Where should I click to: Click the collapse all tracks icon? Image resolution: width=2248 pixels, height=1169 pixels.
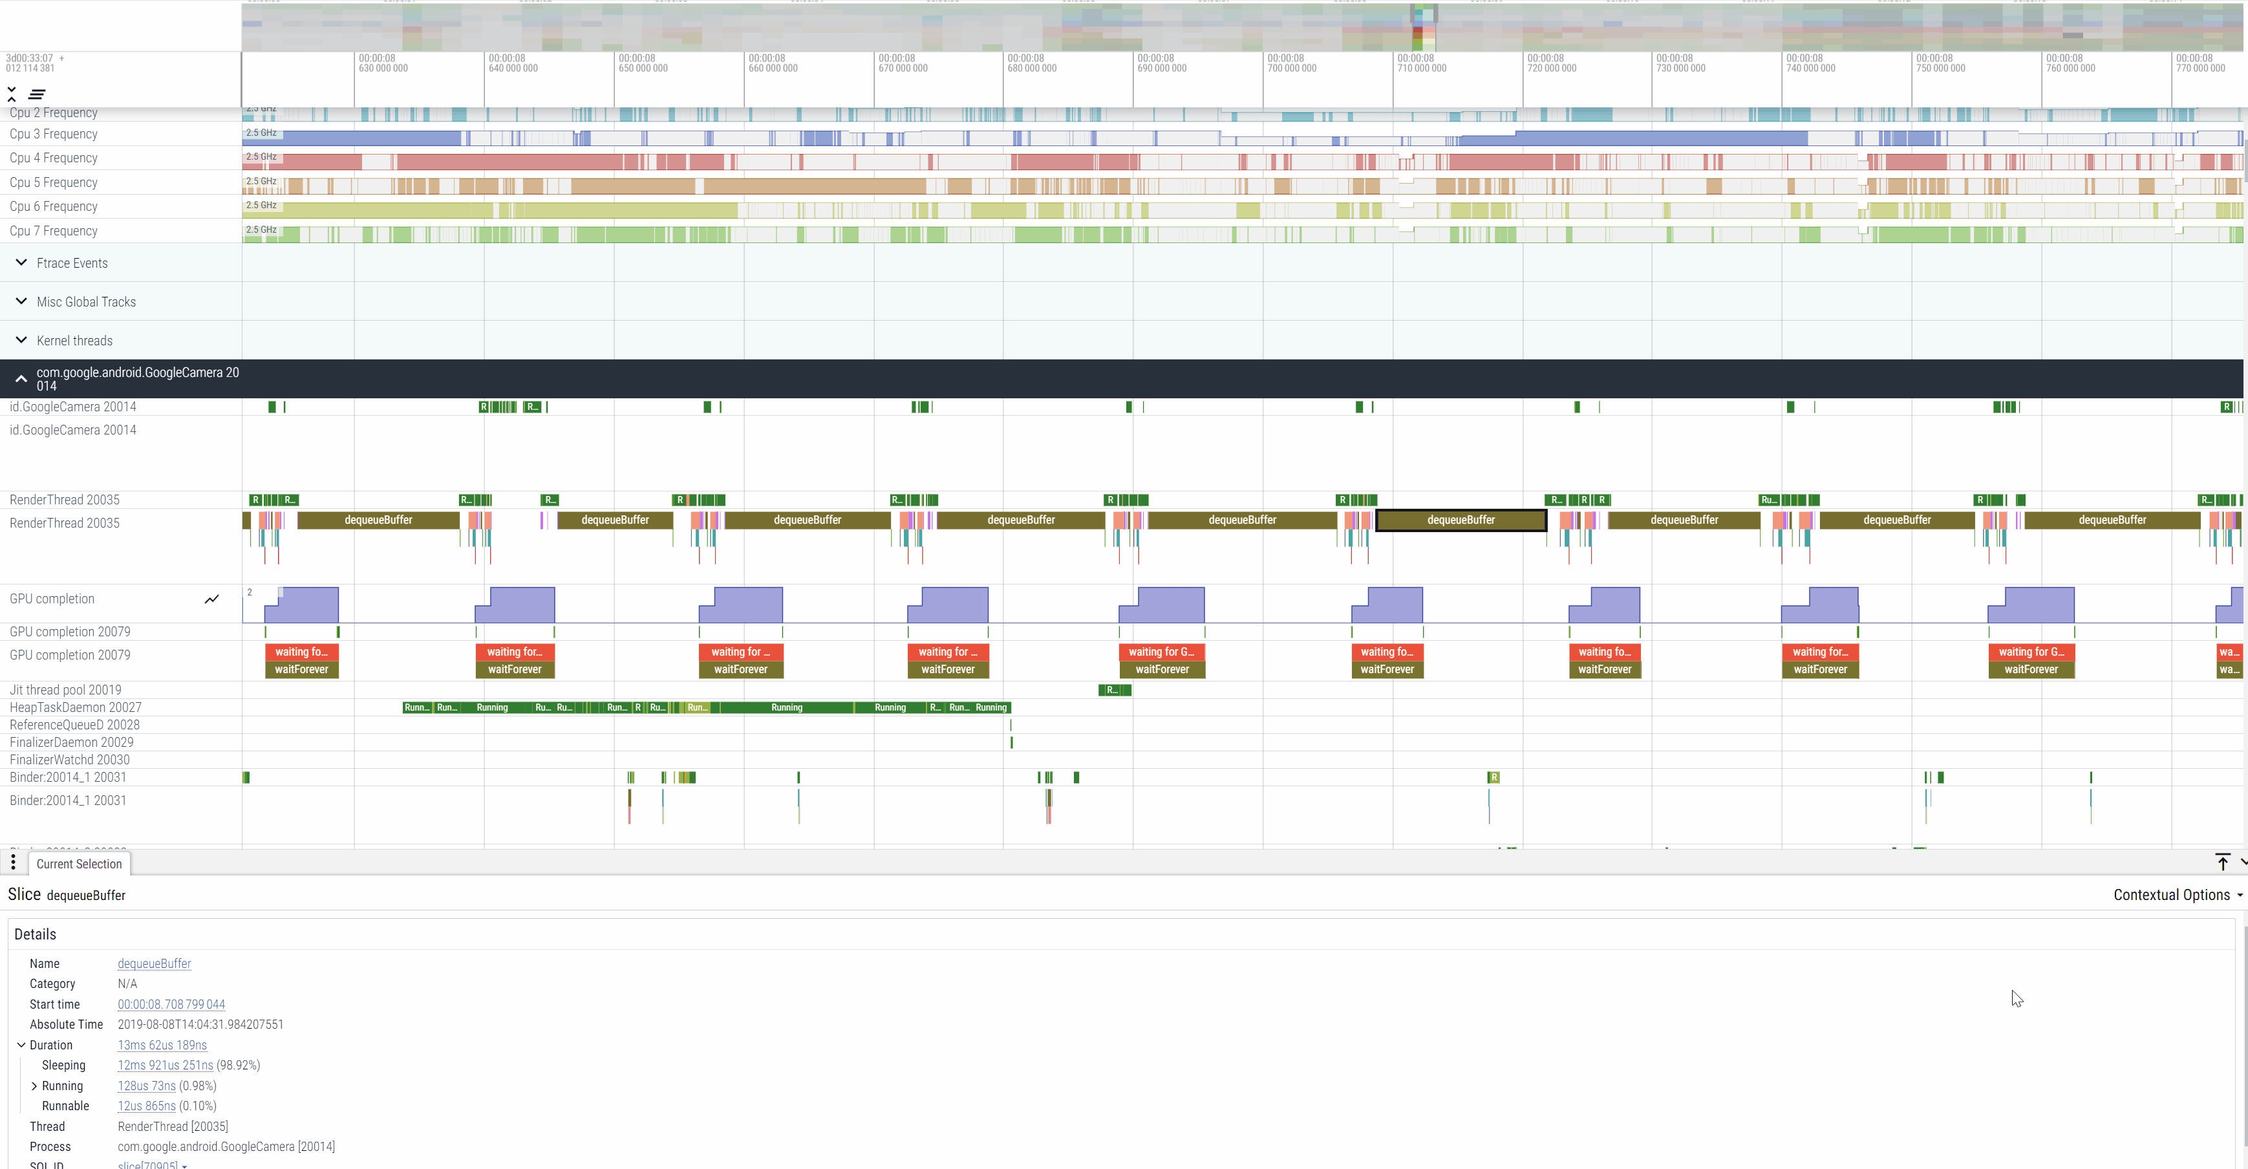[x=12, y=93]
